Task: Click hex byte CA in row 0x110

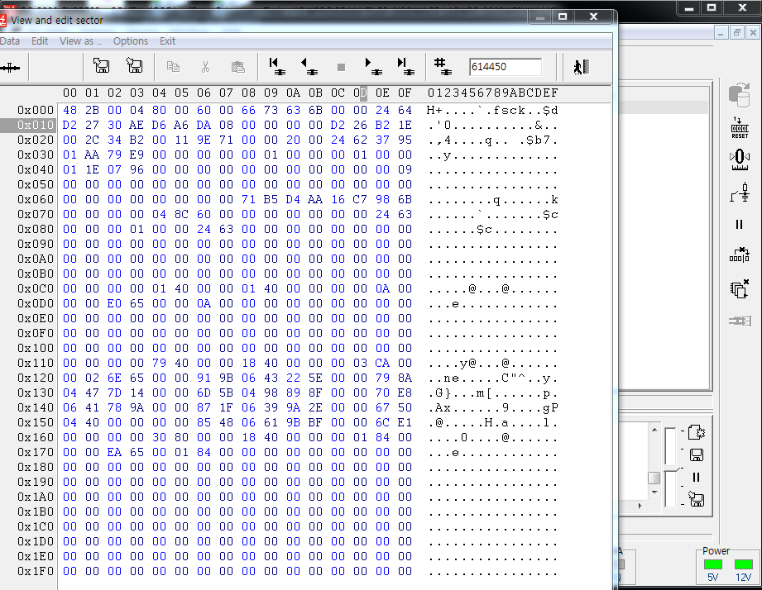Action: click(382, 364)
